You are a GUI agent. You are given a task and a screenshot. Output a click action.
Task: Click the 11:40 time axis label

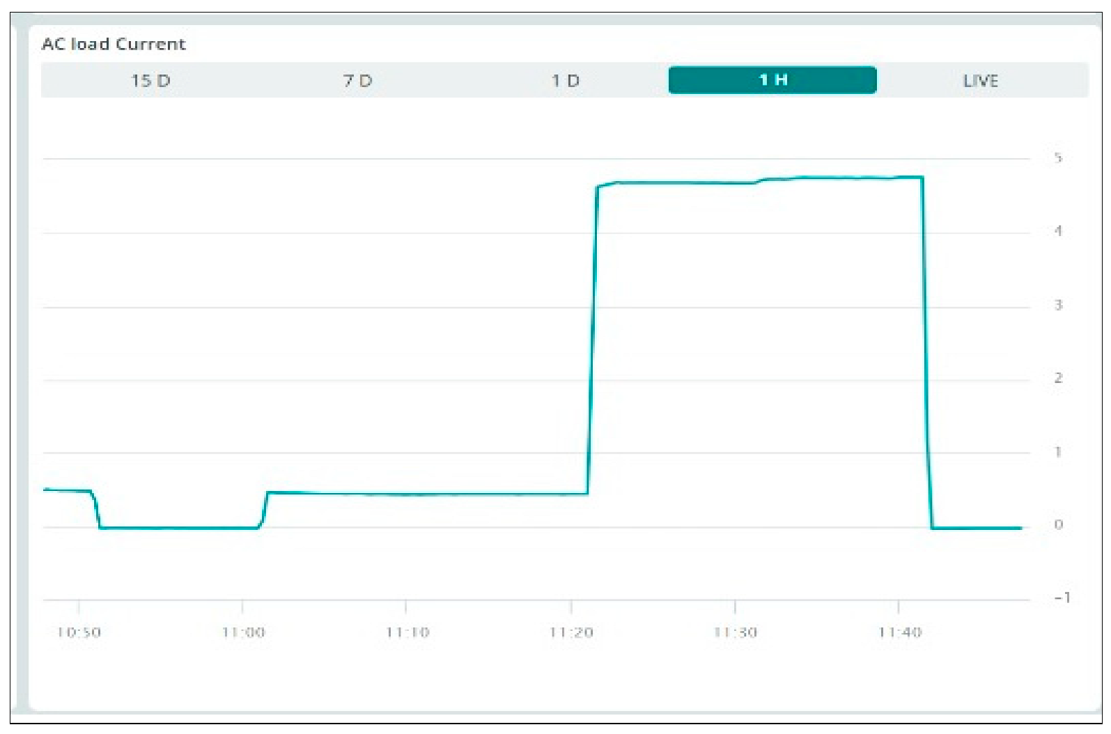tap(899, 632)
